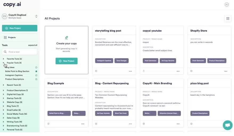Screen dimensions: 234x136
Task: Open three-dot menu on Blog Example card
Action: 83,124
